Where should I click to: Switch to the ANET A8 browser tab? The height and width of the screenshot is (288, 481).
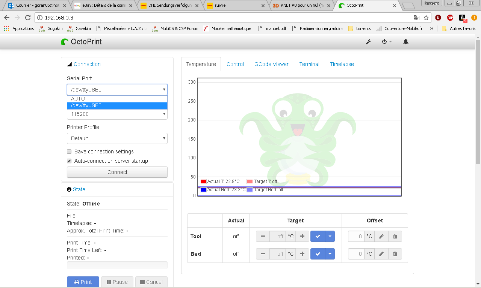[x=302, y=6]
